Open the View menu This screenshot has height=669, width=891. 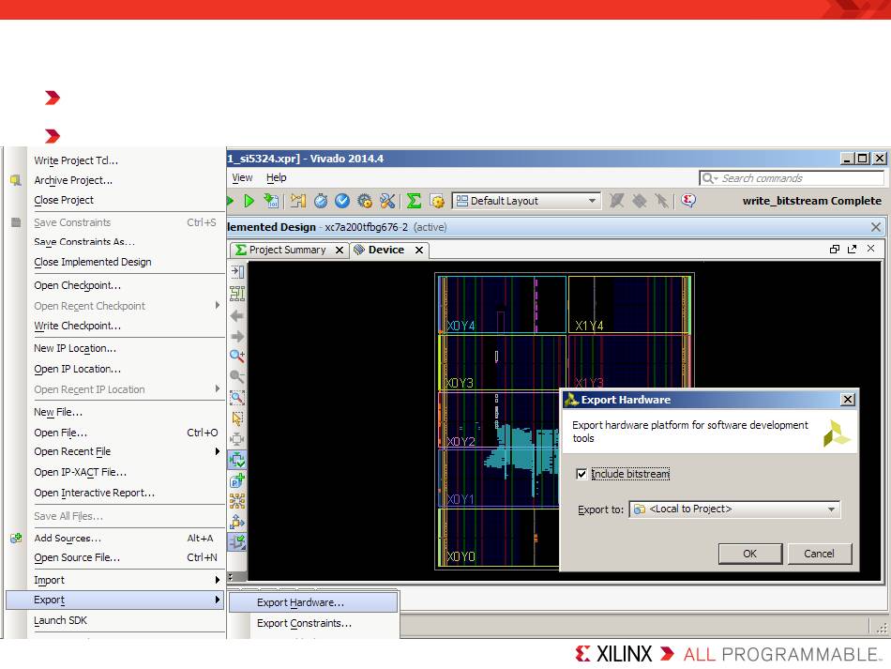[x=242, y=177]
